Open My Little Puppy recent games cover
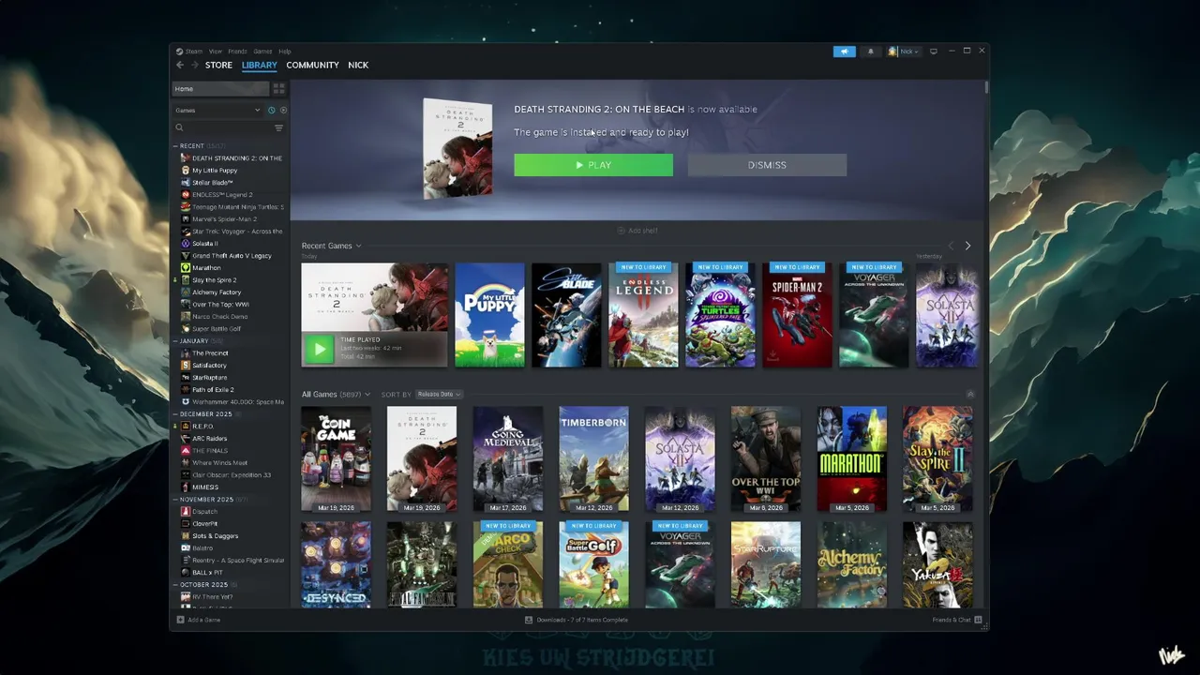The image size is (1200, 675). (489, 315)
